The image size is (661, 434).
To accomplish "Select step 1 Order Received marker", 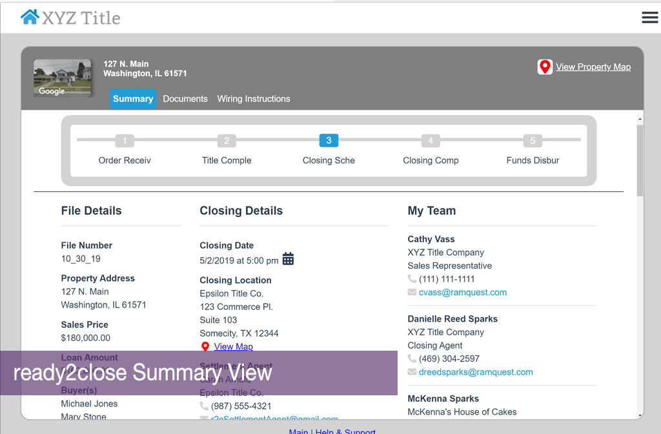I will point(125,141).
